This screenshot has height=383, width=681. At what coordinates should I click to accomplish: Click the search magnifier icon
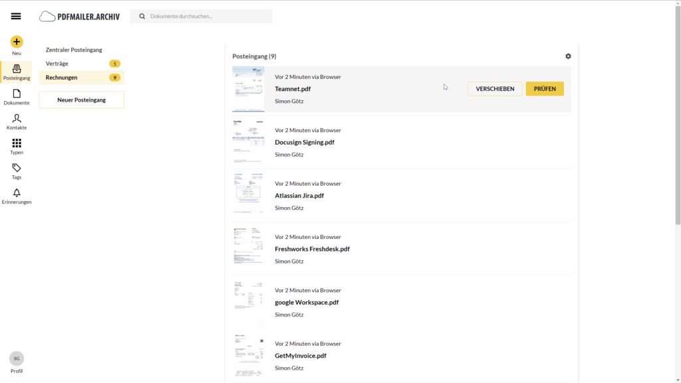pos(142,16)
